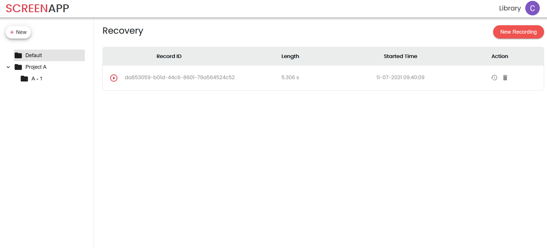This screenshot has height=248, width=547.
Task: Restore the recording with the history icon
Action: click(x=494, y=77)
